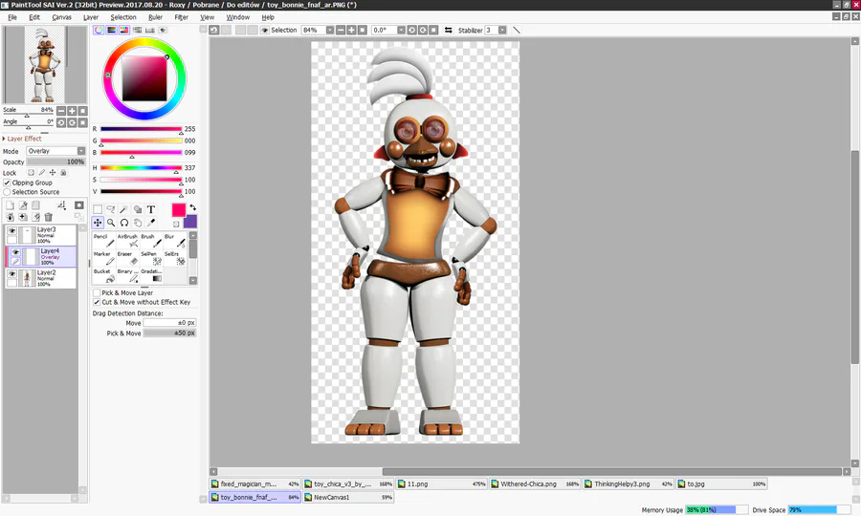Choose the SelPen tool
Image resolution: width=861 pixels, height=516 pixels.
(x=151, y=258)
